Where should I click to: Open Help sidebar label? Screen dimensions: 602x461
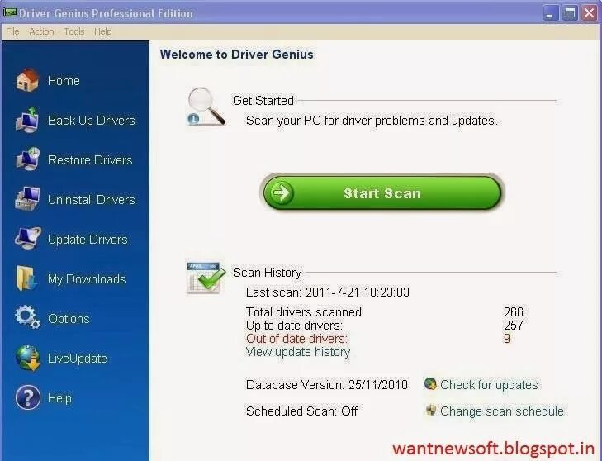pos(60,398)
